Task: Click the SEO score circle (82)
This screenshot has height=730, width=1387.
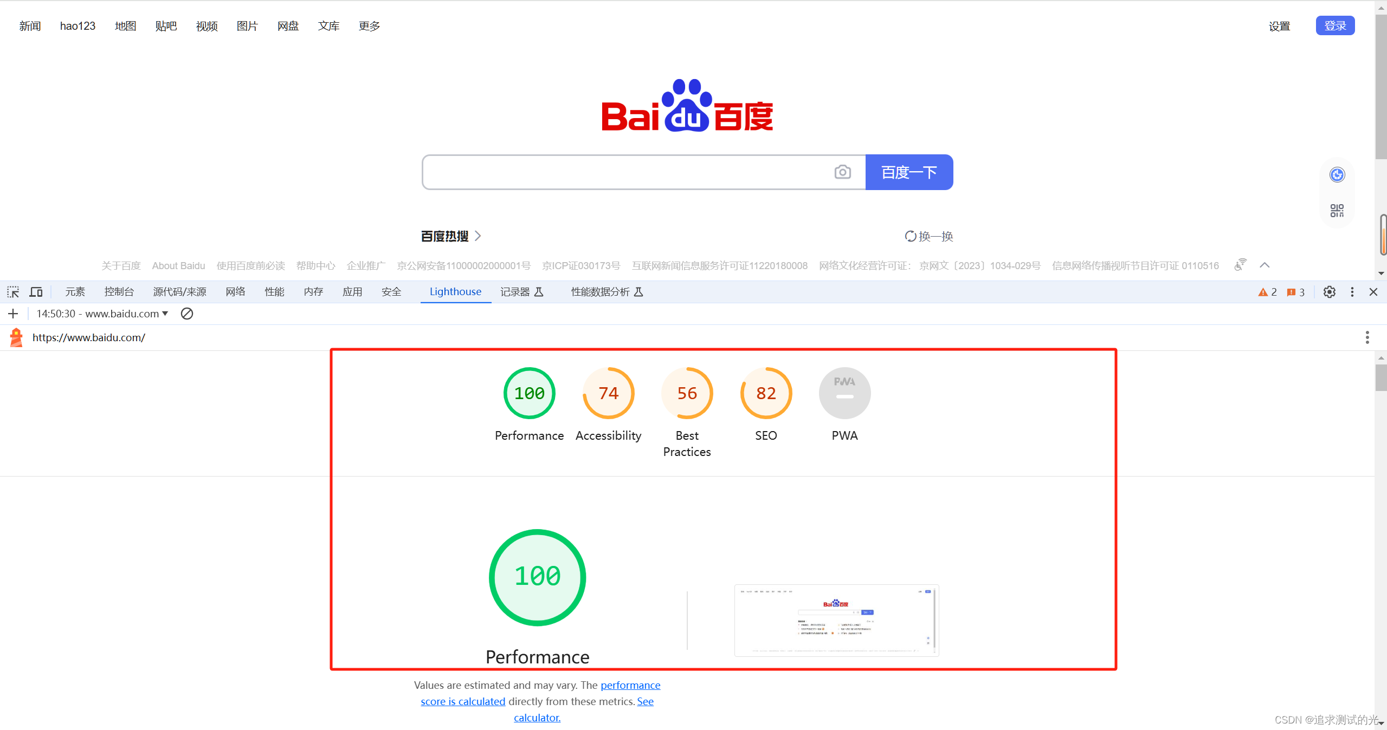Action: tap(765, 393)
